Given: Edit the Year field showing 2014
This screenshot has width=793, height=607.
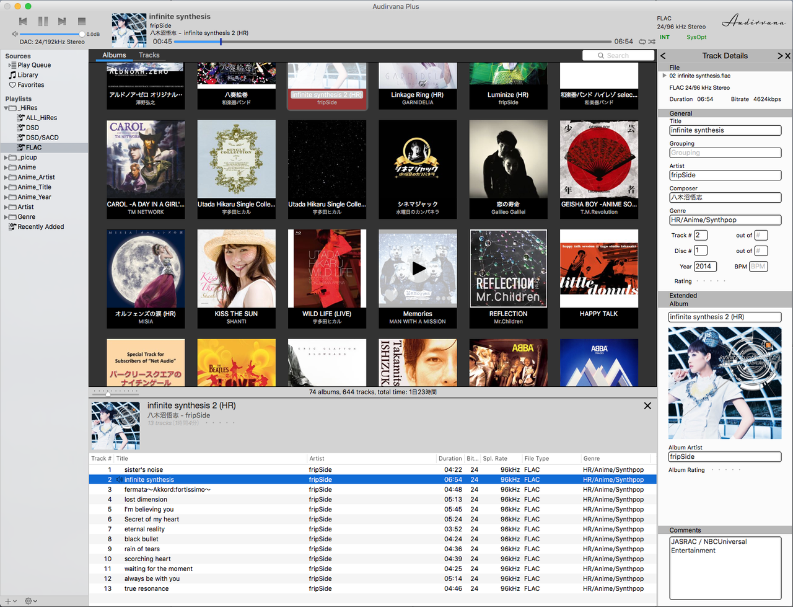Looking at the screenshot, I should [x=705, y=266].
